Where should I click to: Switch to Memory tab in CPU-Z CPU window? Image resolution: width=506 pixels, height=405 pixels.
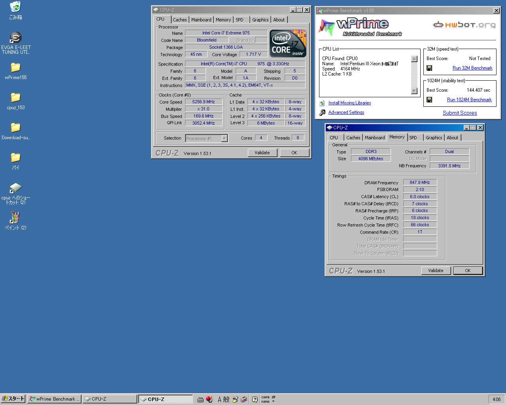coord(223,20)
